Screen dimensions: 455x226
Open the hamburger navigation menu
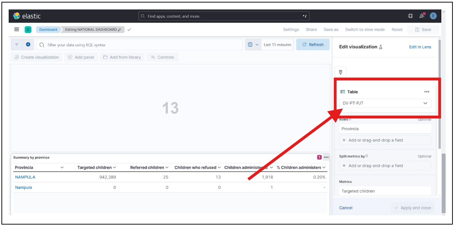tap(17, 30)
